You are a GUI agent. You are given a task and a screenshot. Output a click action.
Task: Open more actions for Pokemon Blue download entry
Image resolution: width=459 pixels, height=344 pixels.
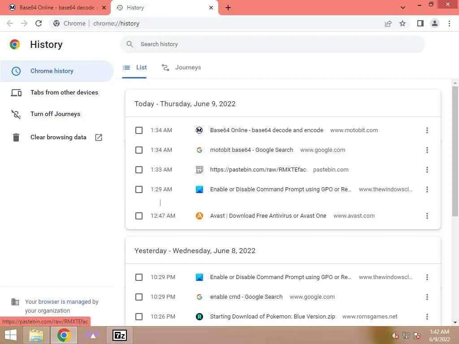(x=427, y=317)
